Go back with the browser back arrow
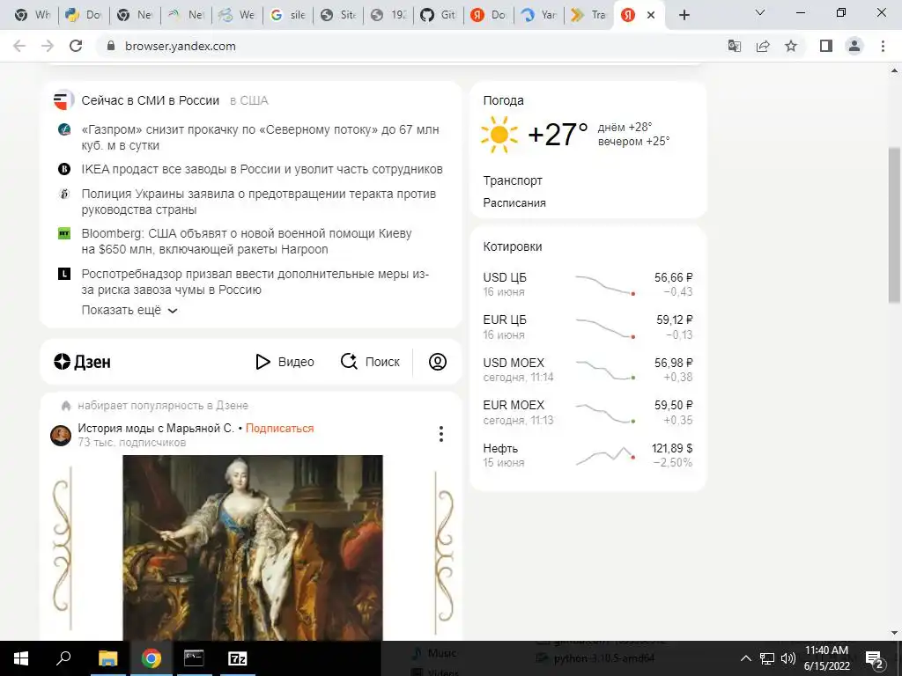 coord(19,46)
